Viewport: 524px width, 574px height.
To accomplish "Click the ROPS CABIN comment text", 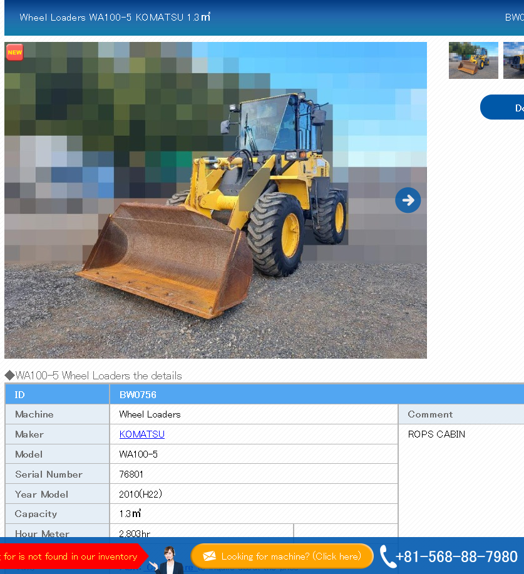I will 436,434.
